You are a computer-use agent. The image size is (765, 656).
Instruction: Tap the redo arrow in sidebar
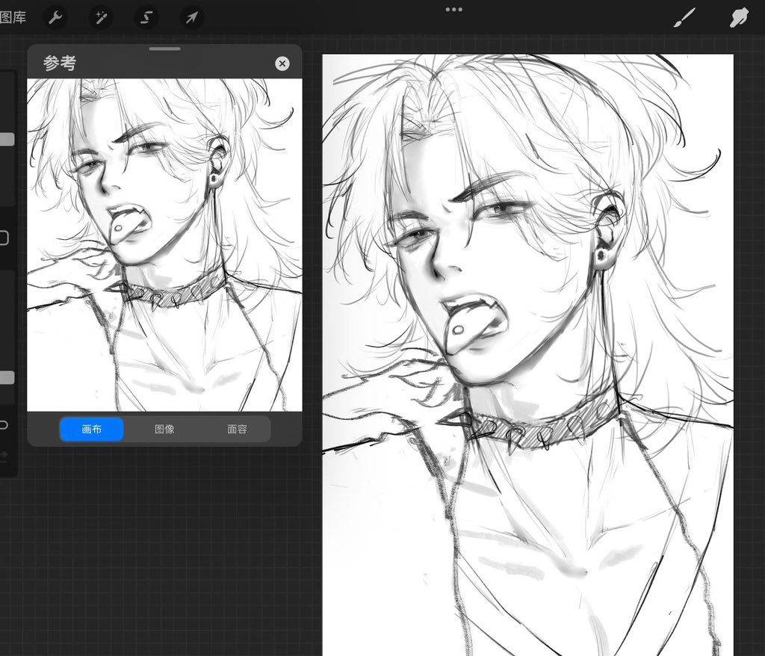pos(4,456)
